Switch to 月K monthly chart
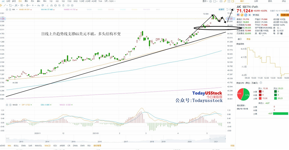Screen dimensions: 289x150 click(x=32, y=1)
